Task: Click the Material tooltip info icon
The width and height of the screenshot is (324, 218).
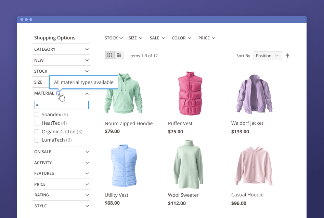Action: 58,93
